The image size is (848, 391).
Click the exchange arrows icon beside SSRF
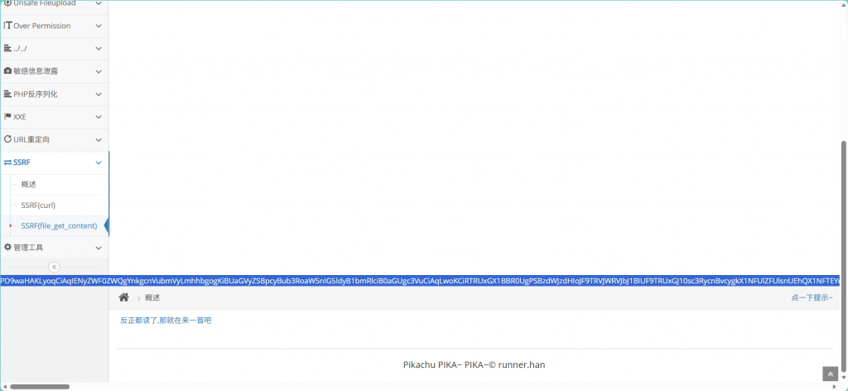click(7, 162)
